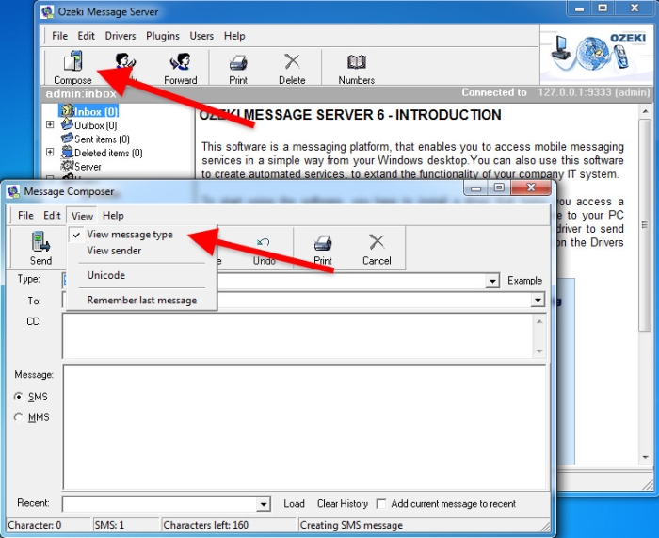Open File menu in Ozeki Message Server
The width and height of the screenshot is (659, 538).
pos(59,36)
